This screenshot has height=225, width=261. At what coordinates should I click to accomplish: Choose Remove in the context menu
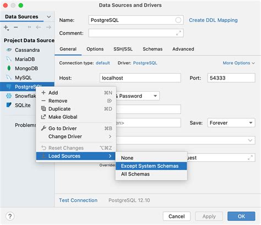[76, 101]
